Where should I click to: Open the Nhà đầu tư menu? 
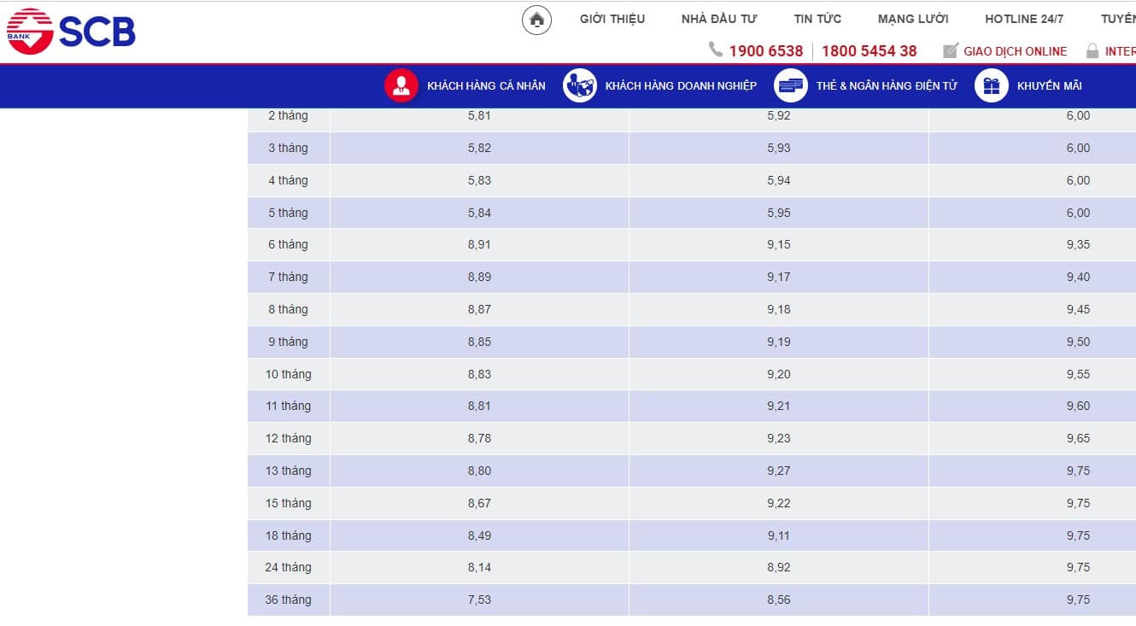(719, 19)
